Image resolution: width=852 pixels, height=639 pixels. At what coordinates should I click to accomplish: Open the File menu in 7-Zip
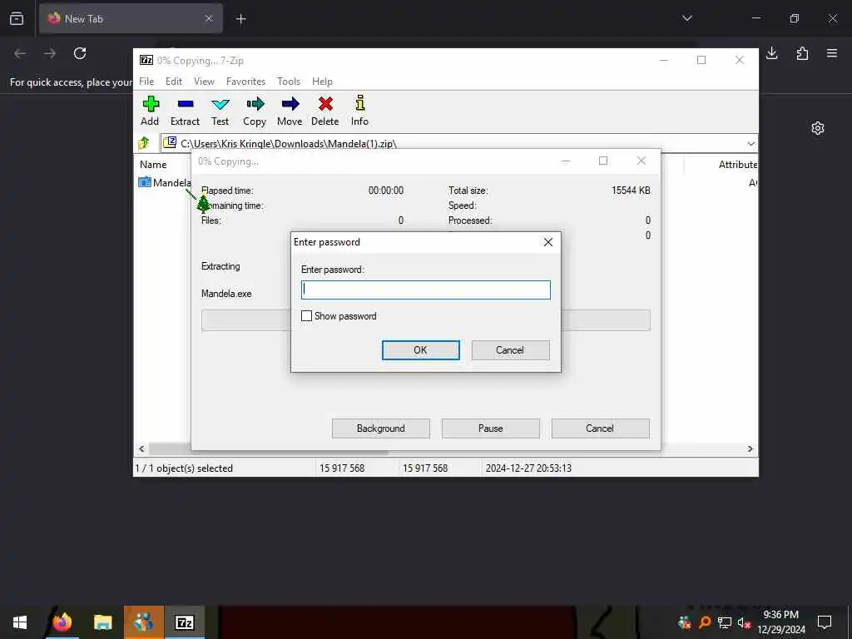coord(146,82)
